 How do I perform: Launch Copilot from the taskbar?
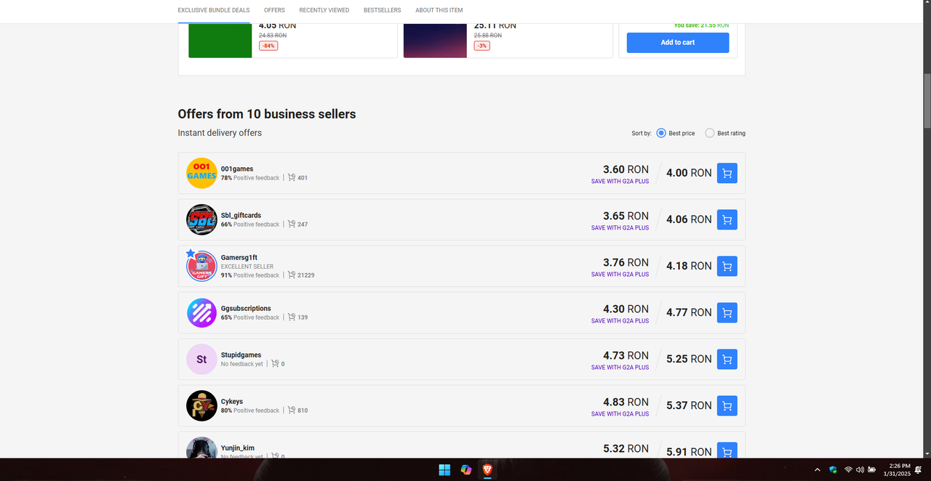(466, 470)
